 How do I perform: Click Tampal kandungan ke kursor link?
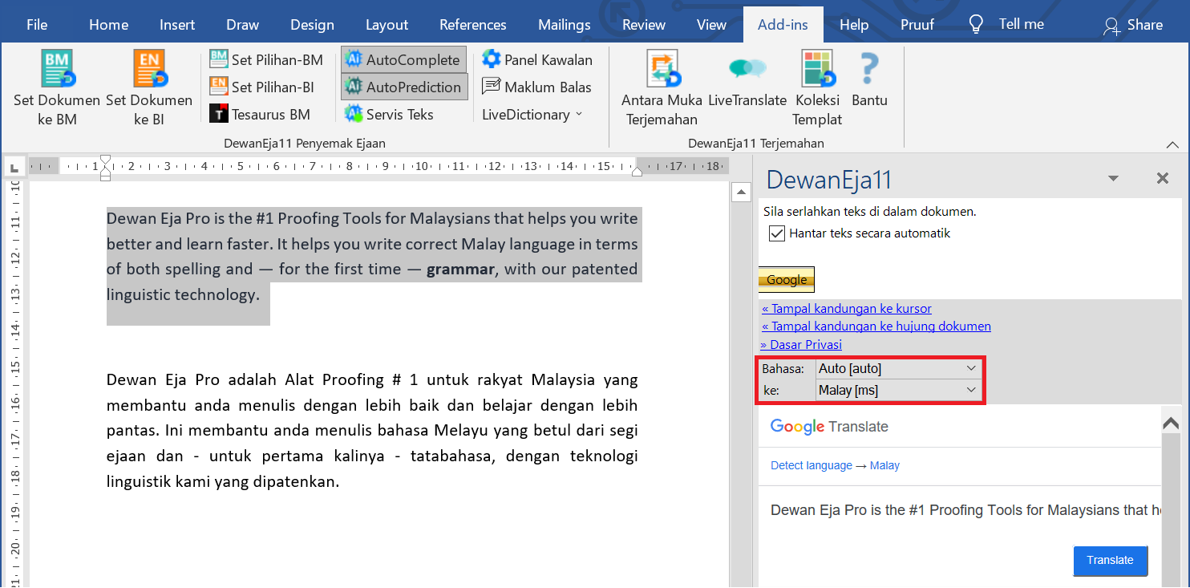(847, 309)
